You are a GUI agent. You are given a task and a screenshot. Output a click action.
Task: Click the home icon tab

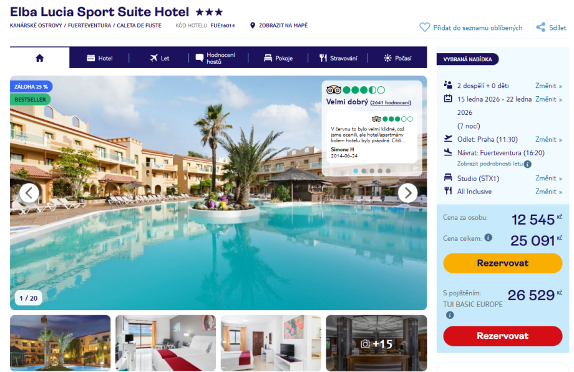point(39,58)
